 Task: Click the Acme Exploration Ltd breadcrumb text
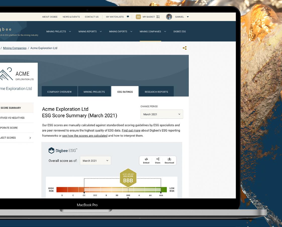pos(44,48)
